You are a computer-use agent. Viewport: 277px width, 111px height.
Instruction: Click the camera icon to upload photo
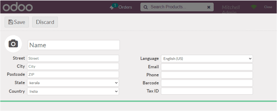(x=13, y=44)
